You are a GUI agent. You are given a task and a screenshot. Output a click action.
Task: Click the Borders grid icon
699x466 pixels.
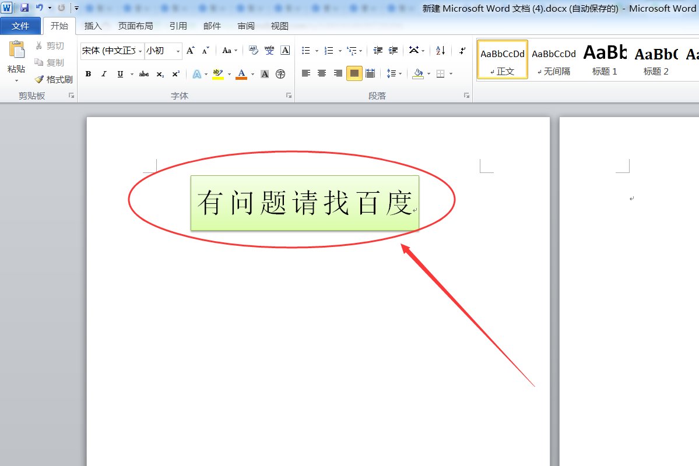pos(440,73)
